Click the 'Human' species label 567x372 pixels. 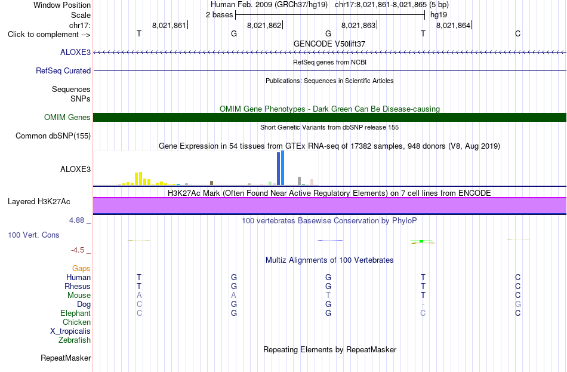tap(78, 278)
